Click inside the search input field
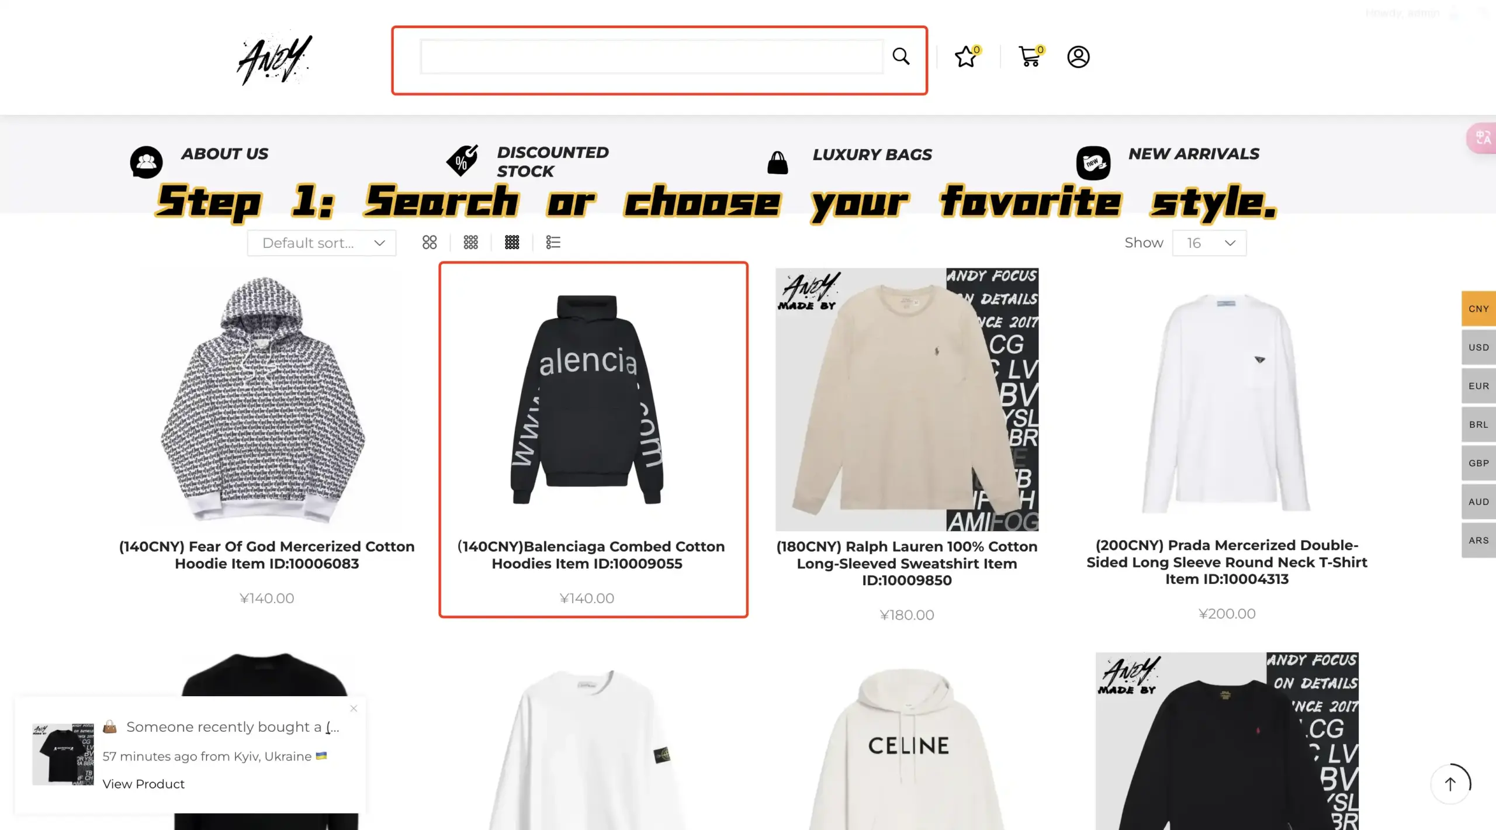This screenshot has width=1496, height=830. click(x=652, y=57)
